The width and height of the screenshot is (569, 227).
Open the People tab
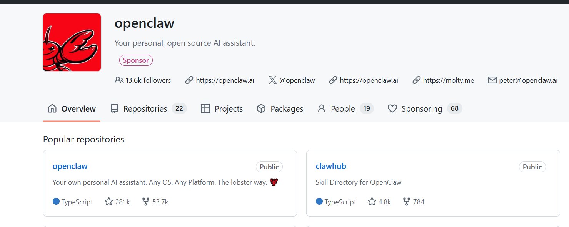point(342,109)
